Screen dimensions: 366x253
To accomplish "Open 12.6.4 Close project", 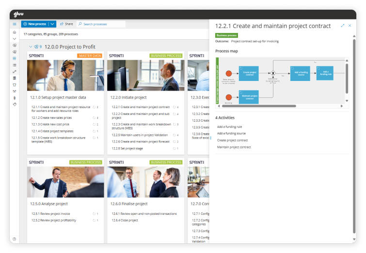I will 125,221.
